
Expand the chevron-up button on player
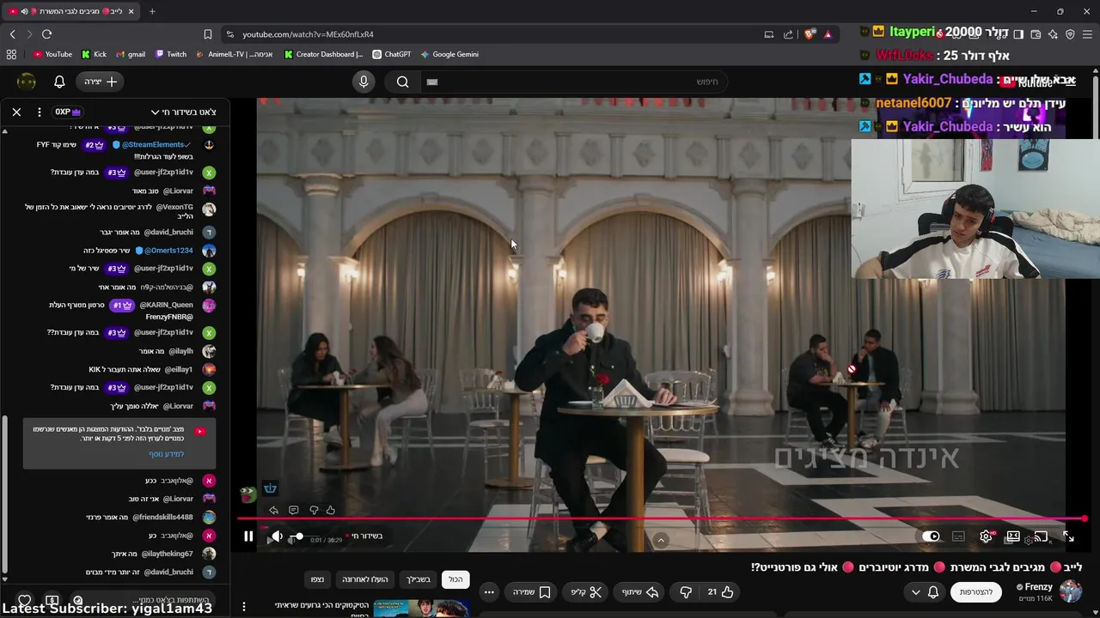(661, 540)
